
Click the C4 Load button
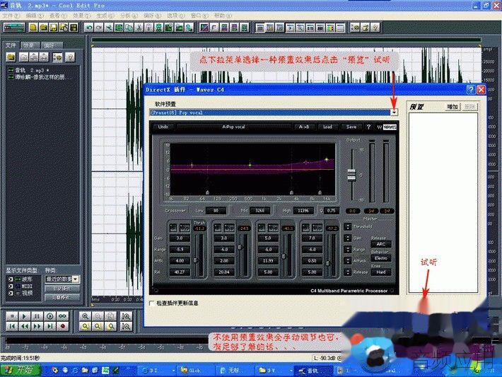[x=327, y=127]
